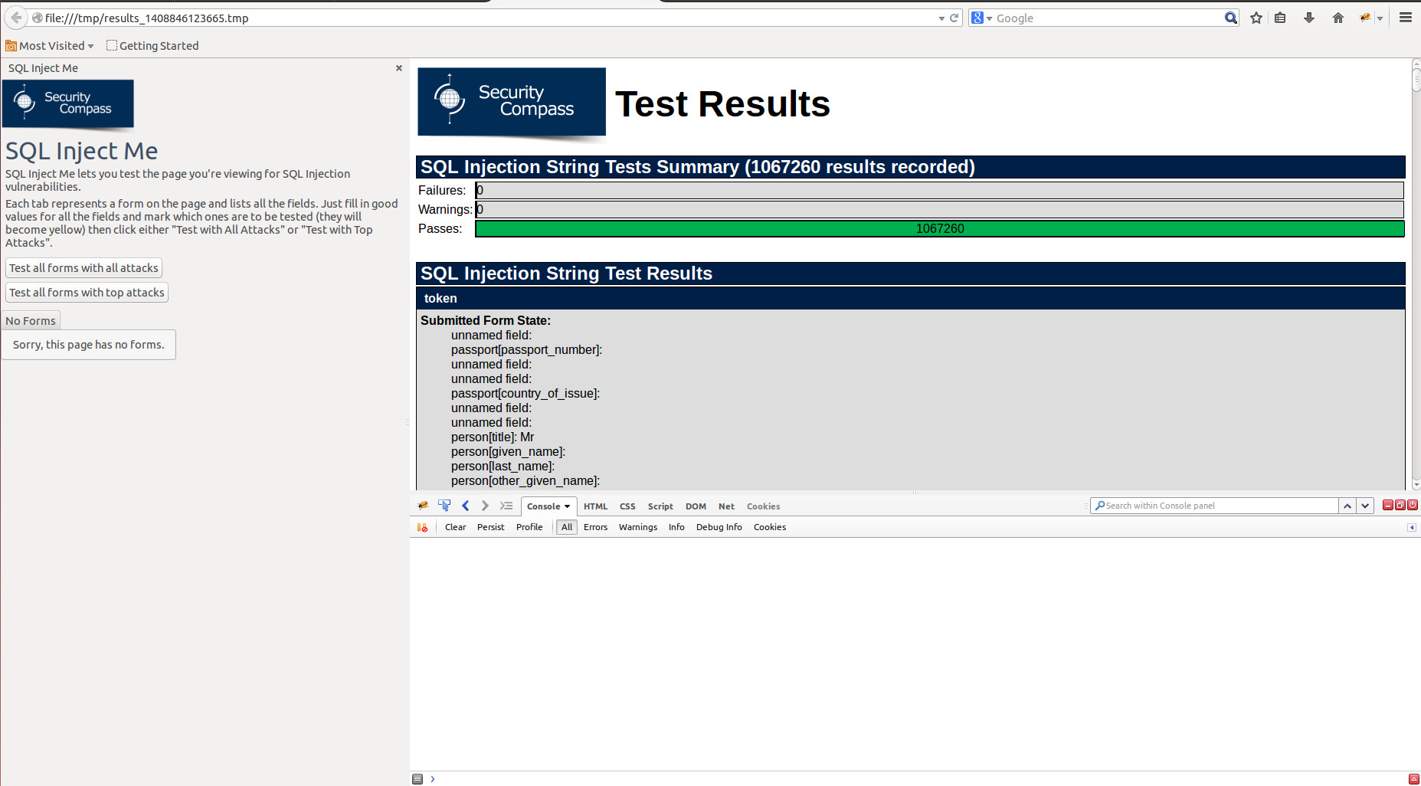Open the Getting Started bookmark

152,46
